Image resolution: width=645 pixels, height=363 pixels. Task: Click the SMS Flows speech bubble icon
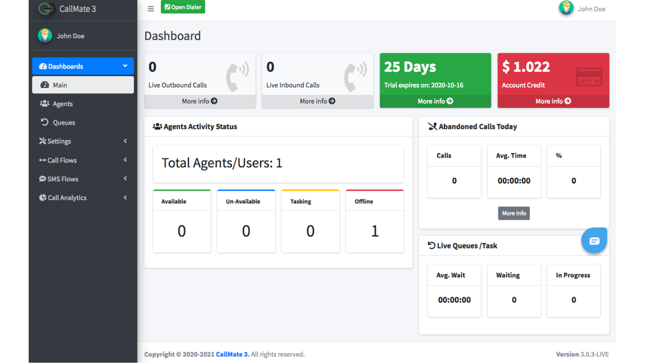pos(43,179)
